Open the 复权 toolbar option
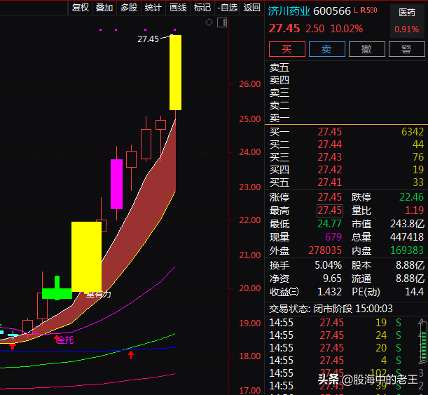Screen dimensions: 428x395 (x=81, y=8)
